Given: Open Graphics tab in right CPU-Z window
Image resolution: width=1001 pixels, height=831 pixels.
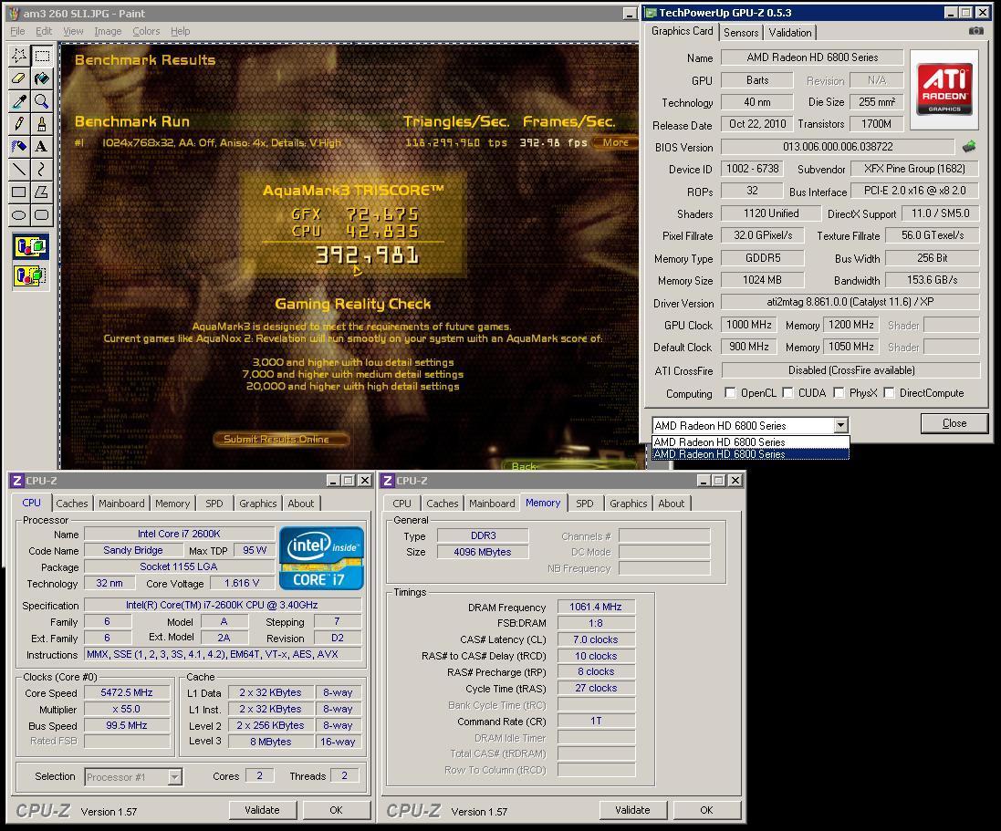Looking at the screenshot, I should pyautogui.click(x=628, y=504).
